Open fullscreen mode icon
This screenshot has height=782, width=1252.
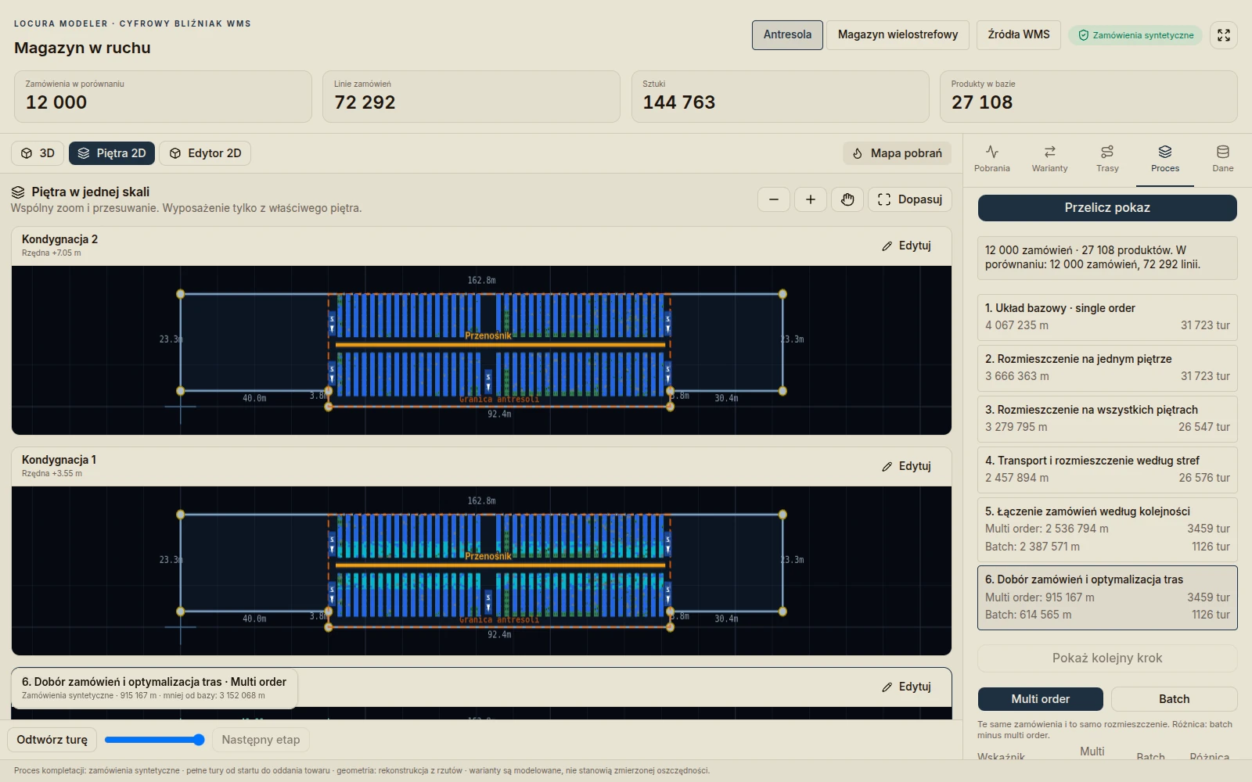1224,35
